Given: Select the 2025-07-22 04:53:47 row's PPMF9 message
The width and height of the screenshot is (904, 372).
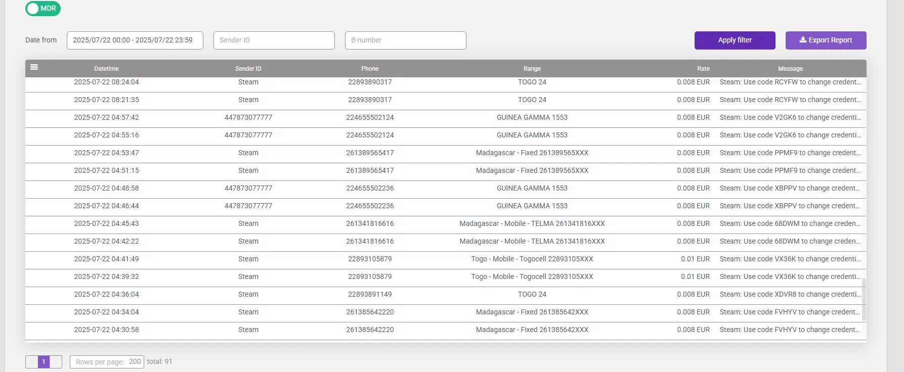Looking at the screenshot, I should (790, 153).
